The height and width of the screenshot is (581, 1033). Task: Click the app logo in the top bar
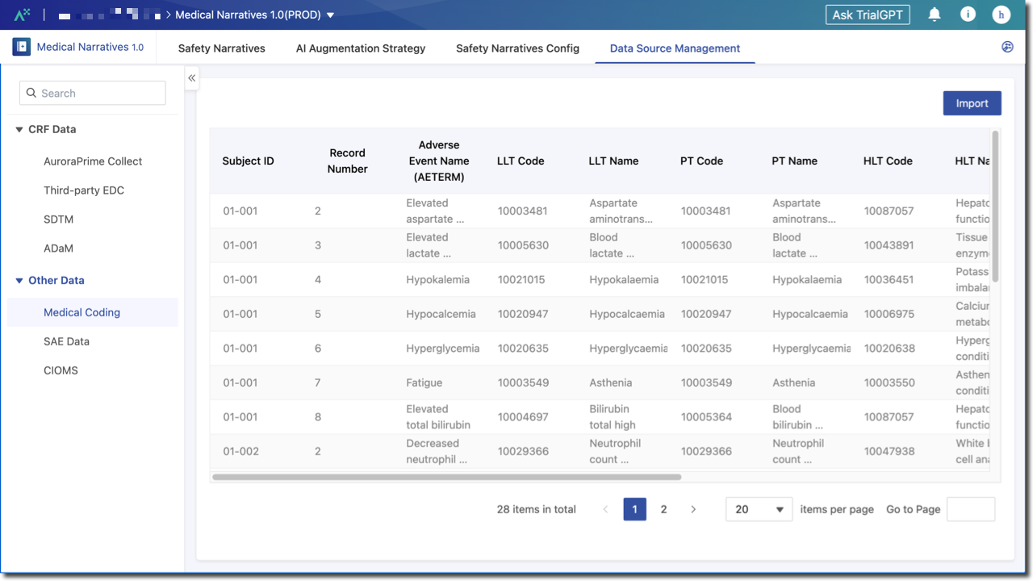(23, 15)
